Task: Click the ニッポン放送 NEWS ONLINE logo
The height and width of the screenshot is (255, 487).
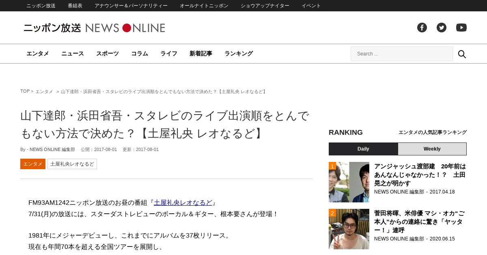Action: point(94,28)
